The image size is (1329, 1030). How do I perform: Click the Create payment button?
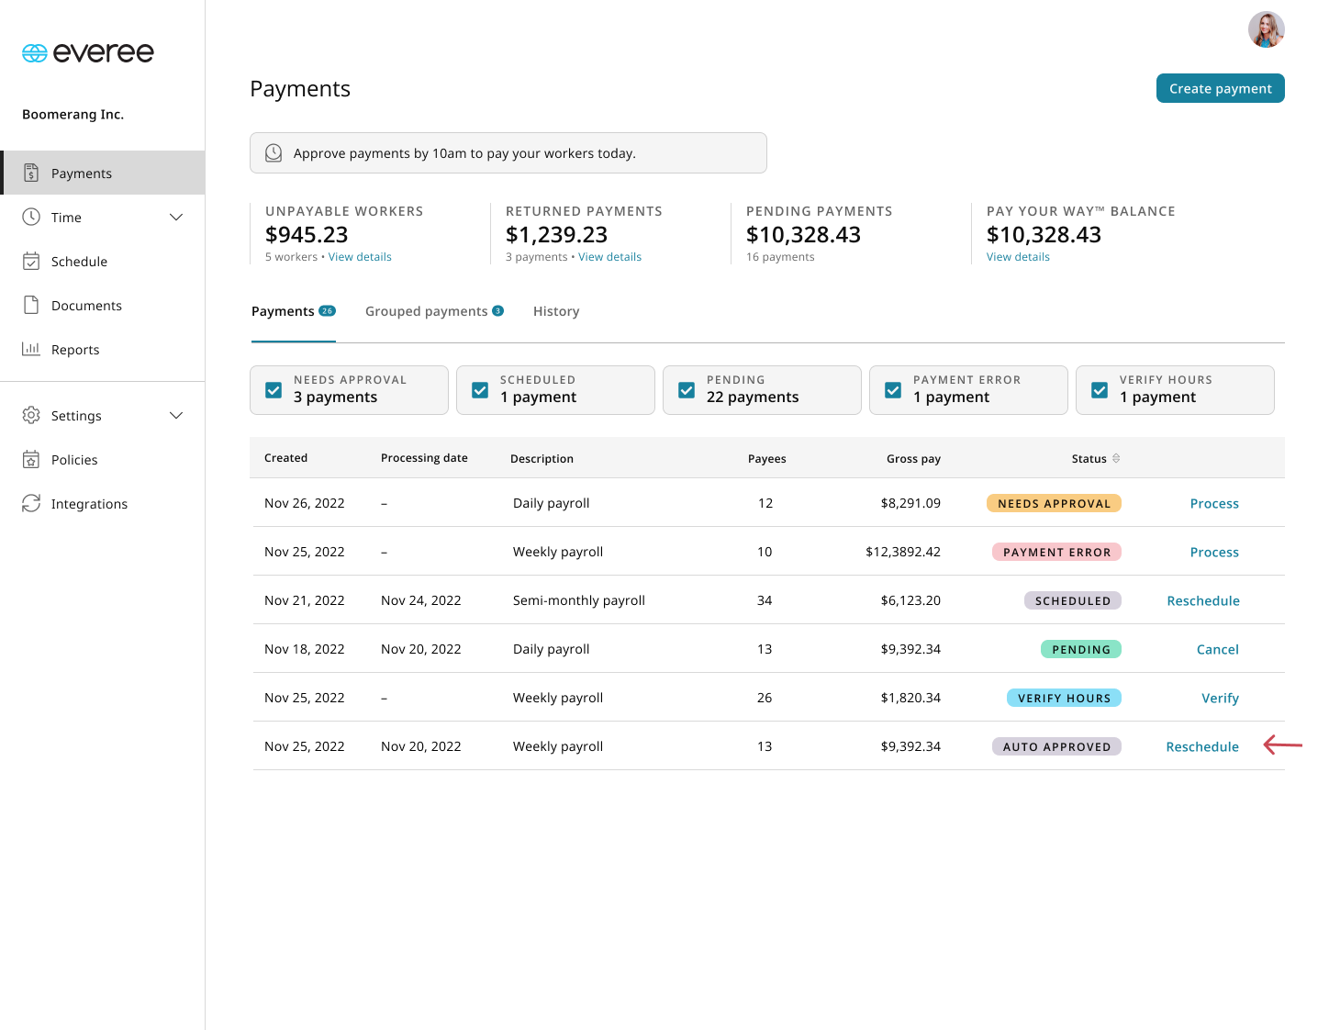[x=1220, y=88]
